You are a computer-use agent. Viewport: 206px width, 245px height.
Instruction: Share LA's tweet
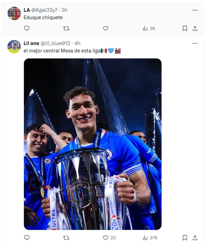click(x=195, y=29)
